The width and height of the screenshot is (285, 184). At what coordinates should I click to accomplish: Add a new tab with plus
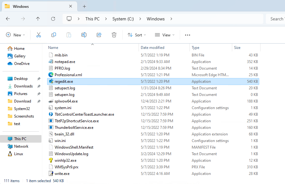tap(84, 6)
